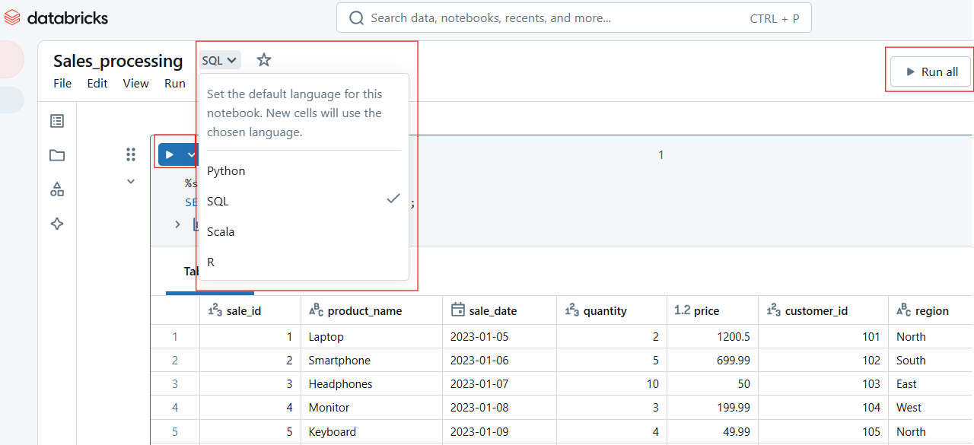
Task: Run the cell with the play button
Action: 170,155
